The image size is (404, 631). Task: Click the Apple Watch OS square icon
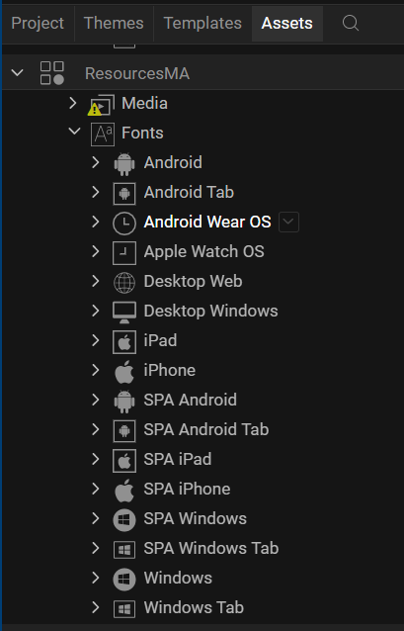point(124,253)
